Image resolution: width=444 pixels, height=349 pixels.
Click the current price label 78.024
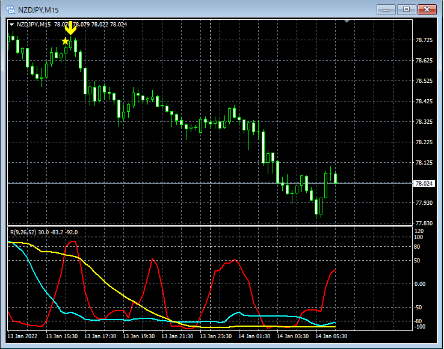424,184
